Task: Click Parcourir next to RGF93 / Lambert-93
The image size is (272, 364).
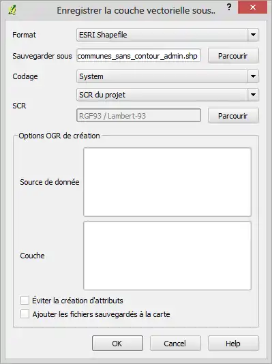Action: tap(233, 116)
